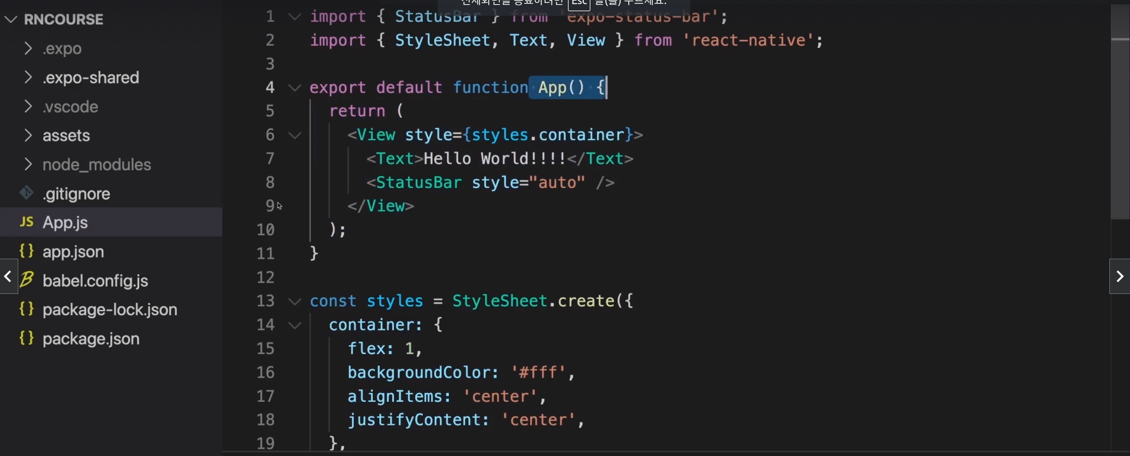Click the '#fff' backgroundColor value
The width and height of the screenshot is (1130, 456).
(538, 373)
